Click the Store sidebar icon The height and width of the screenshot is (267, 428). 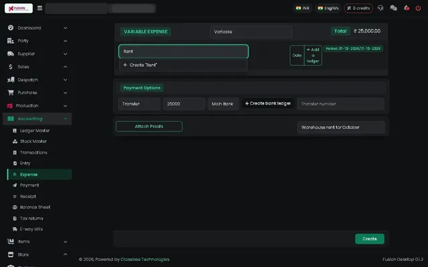(x=11, y=254)
